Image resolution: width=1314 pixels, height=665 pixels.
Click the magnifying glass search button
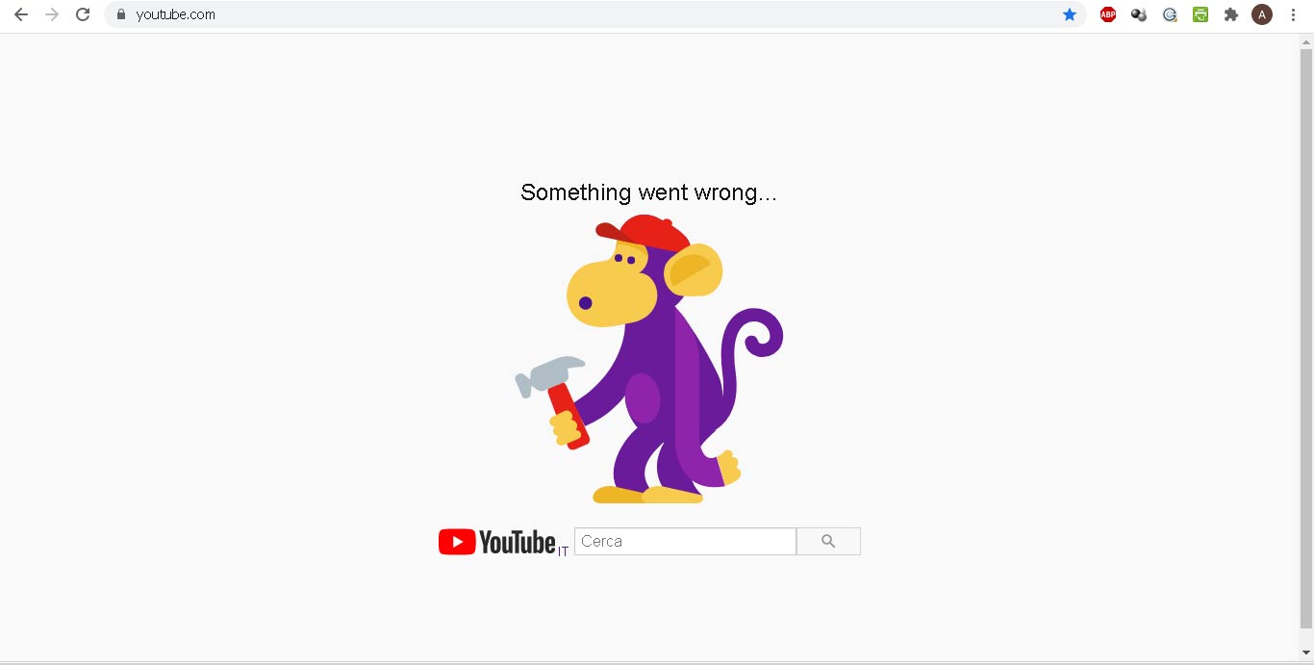tap(828, 541)
